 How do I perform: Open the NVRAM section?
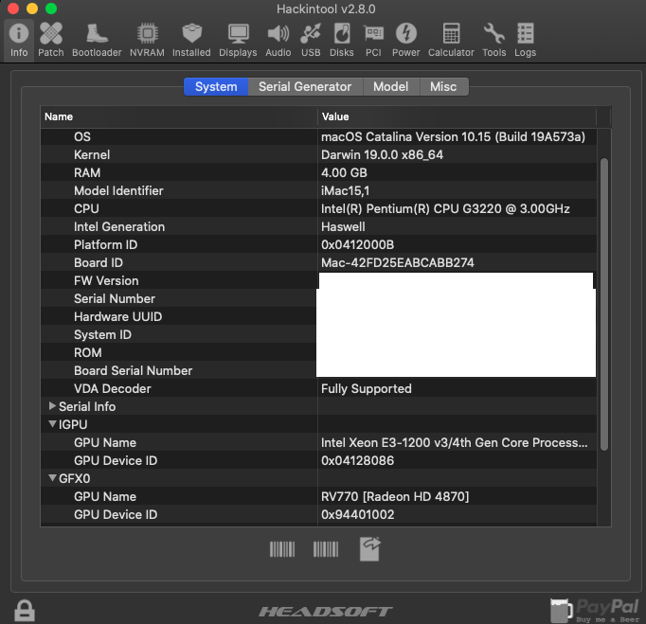pos(147,40)
